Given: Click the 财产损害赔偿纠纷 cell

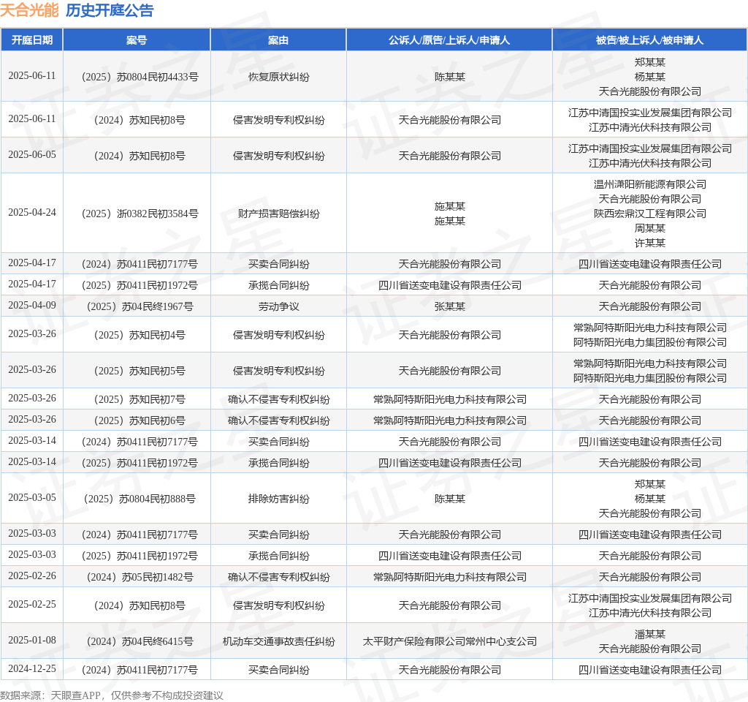Looking at the screenshot, I should [x=278, y=214].
